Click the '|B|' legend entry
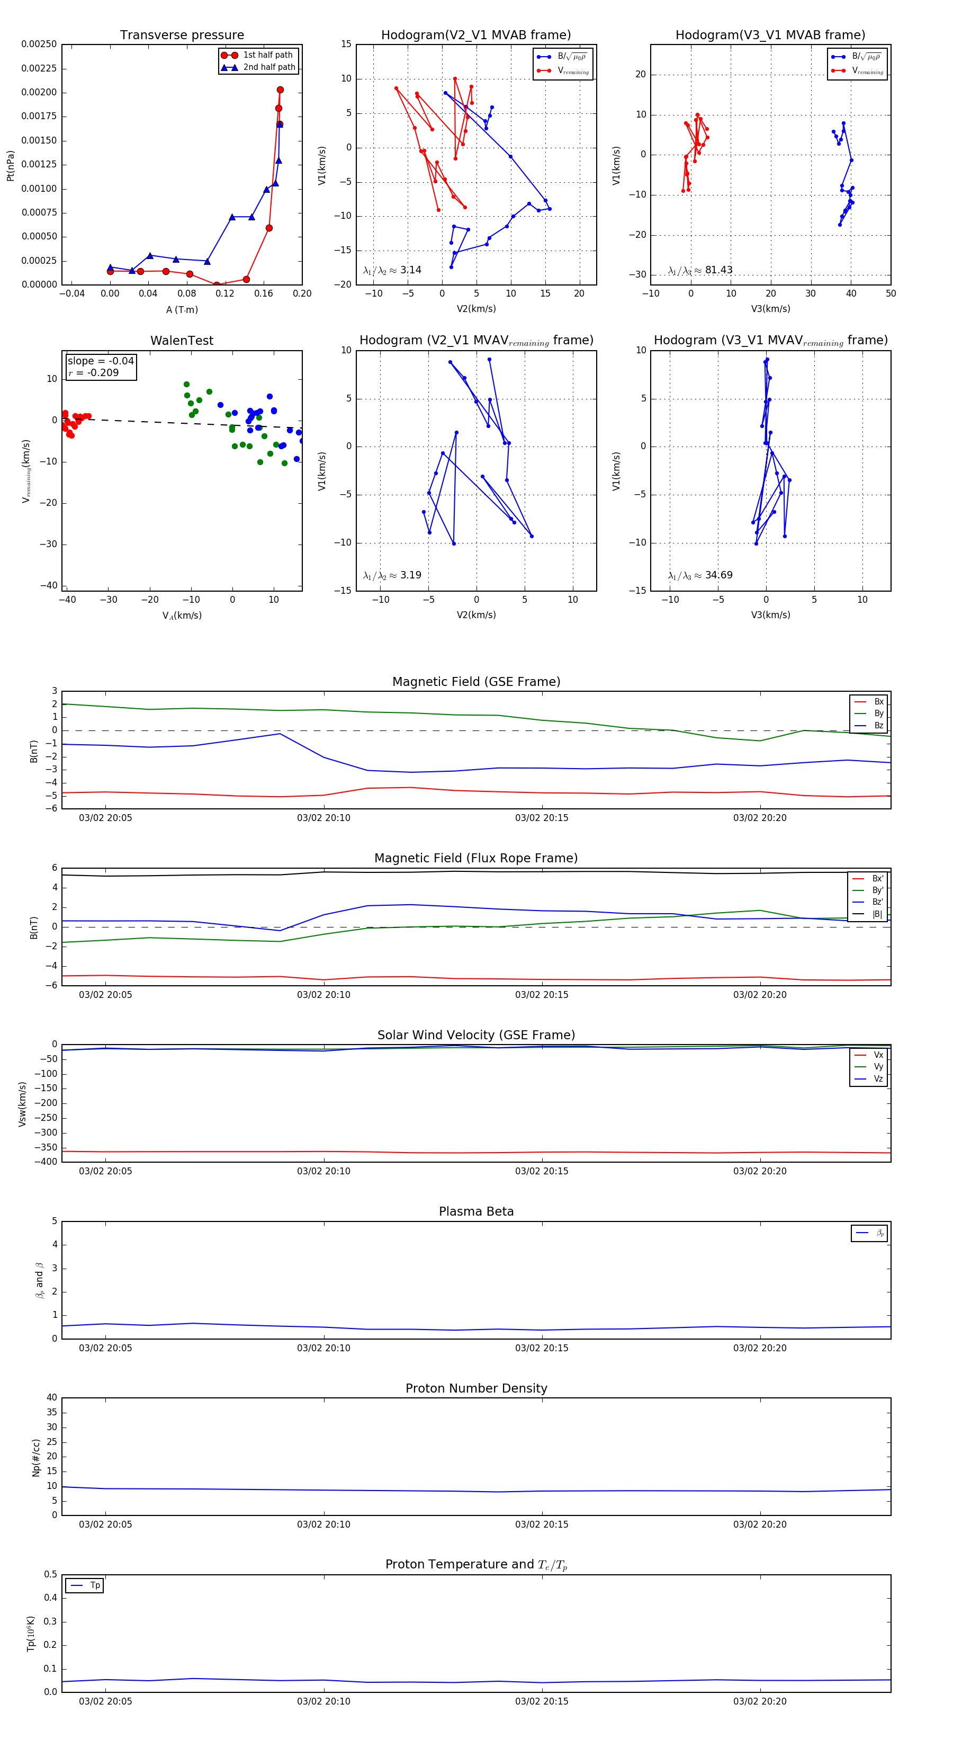This screenshot has height=1748, width=953. tap(868, 914)
